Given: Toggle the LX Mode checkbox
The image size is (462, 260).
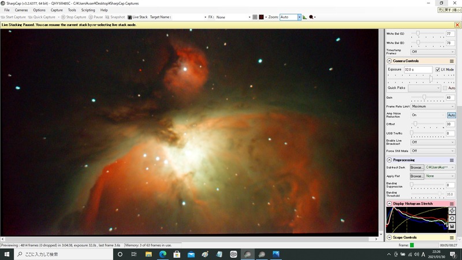Looking at the screenshot, I should 438,69.
